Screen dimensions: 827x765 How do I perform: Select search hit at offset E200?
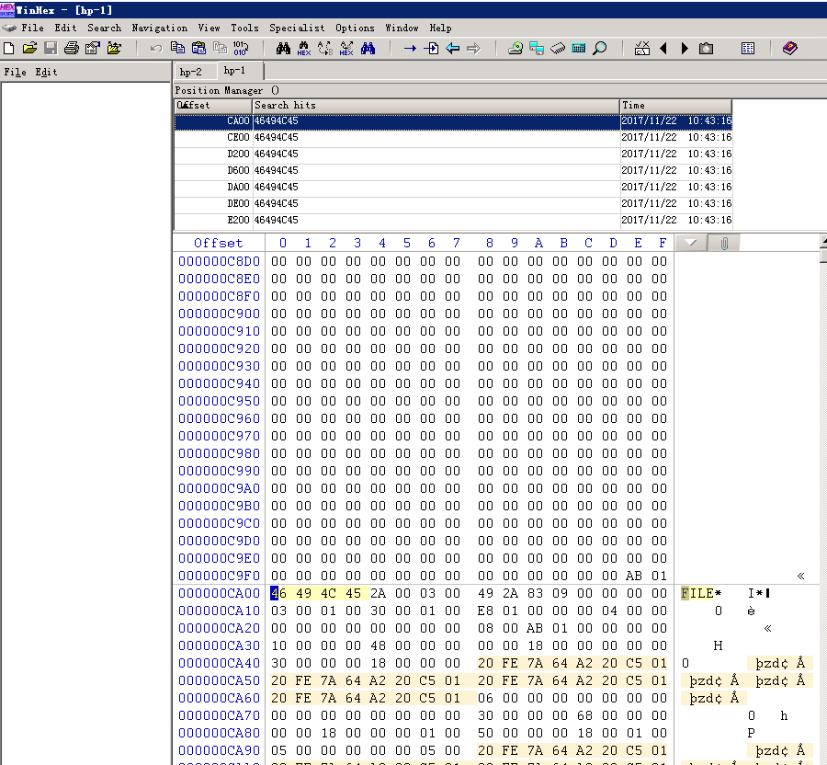(453, 220)
